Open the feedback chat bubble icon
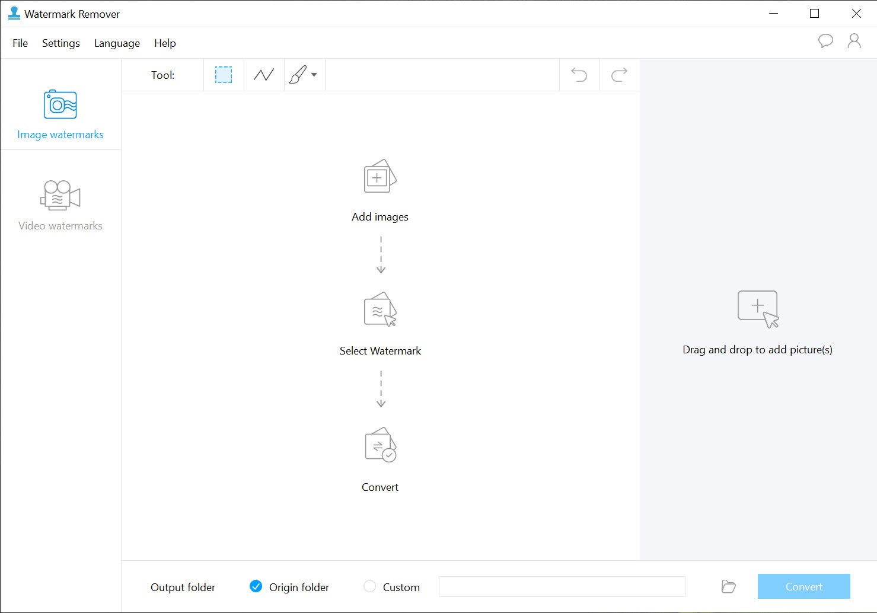 pos(825,41)
